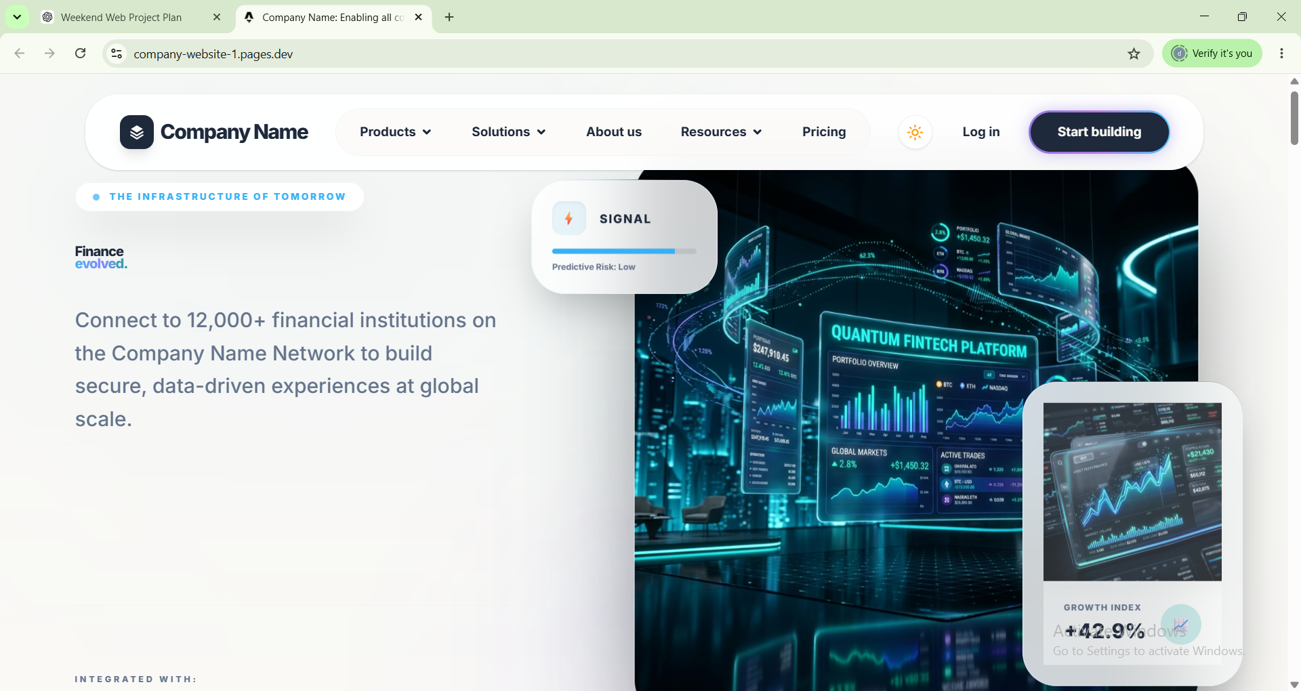Expand the Solutions dropdown menu
Screen dimensions: 1301x691
[508, 132]
